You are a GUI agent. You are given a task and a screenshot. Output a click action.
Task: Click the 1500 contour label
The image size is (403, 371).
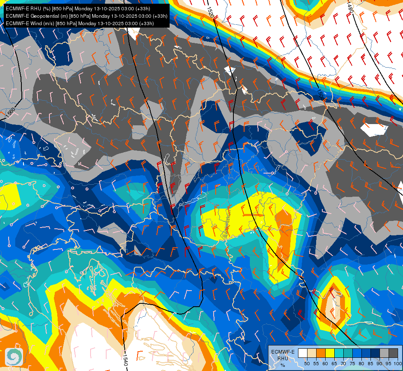pos(321,95)
